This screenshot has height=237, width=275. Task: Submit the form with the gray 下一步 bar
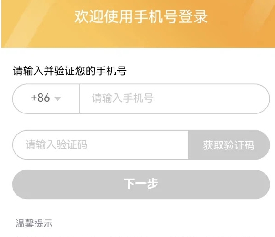point(141,184)
